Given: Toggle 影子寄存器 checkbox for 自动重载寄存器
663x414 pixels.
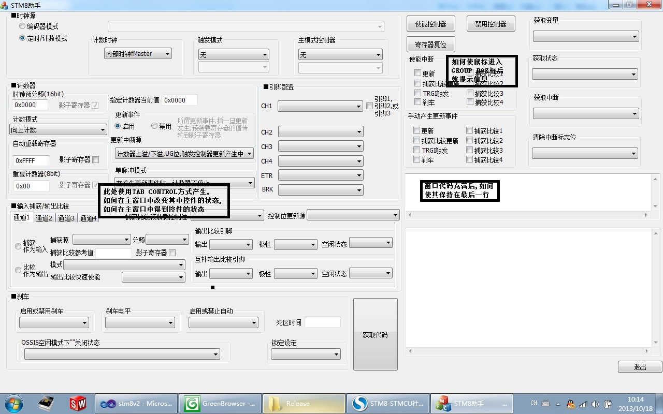Looking at the screenshot, I should tap(95, 159).
